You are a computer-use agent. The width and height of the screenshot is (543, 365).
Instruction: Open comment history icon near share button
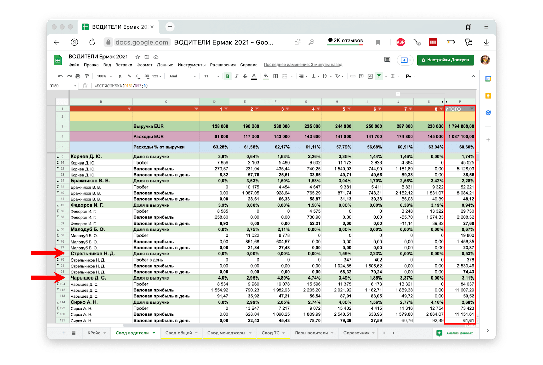coord(387,60)
